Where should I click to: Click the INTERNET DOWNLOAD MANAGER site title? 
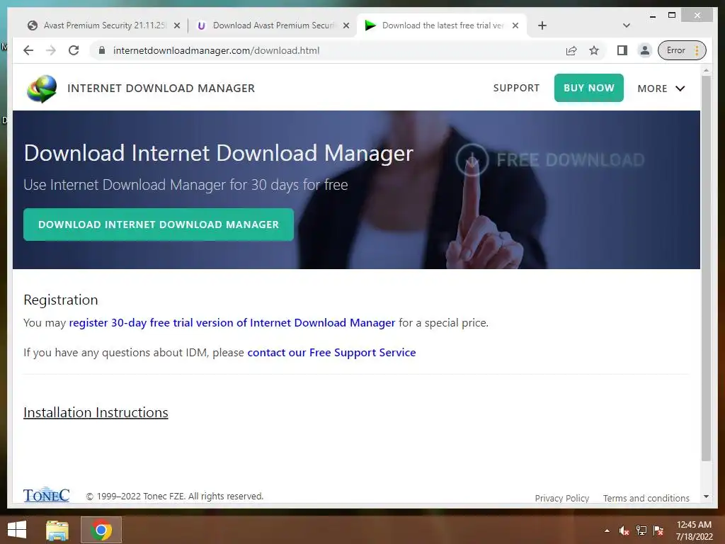(161, 89)
